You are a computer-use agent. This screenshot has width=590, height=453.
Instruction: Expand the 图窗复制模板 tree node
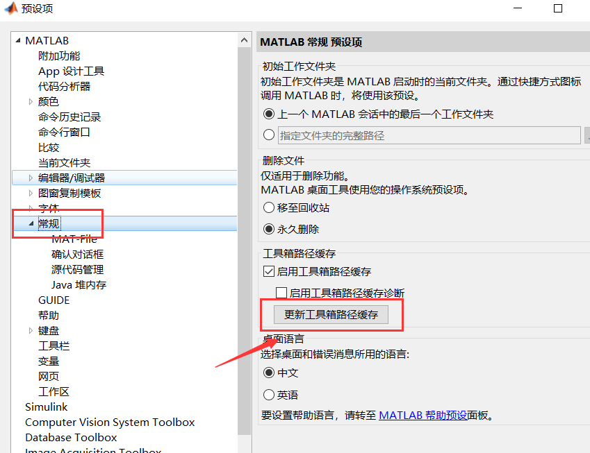(31, 193)
